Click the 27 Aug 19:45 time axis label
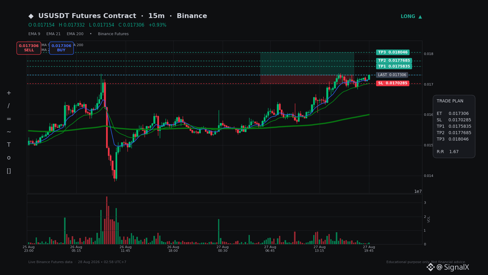 click(x=369, y=249)
